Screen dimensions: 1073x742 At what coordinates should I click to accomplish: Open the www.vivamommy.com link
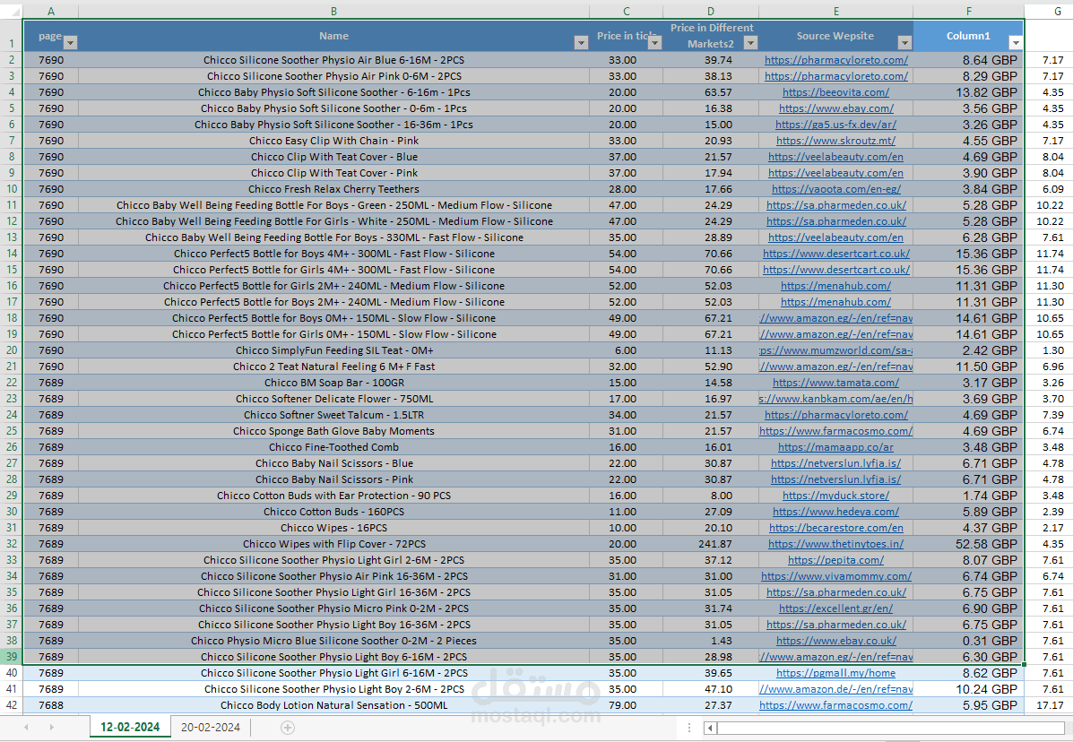pos(836,576)
